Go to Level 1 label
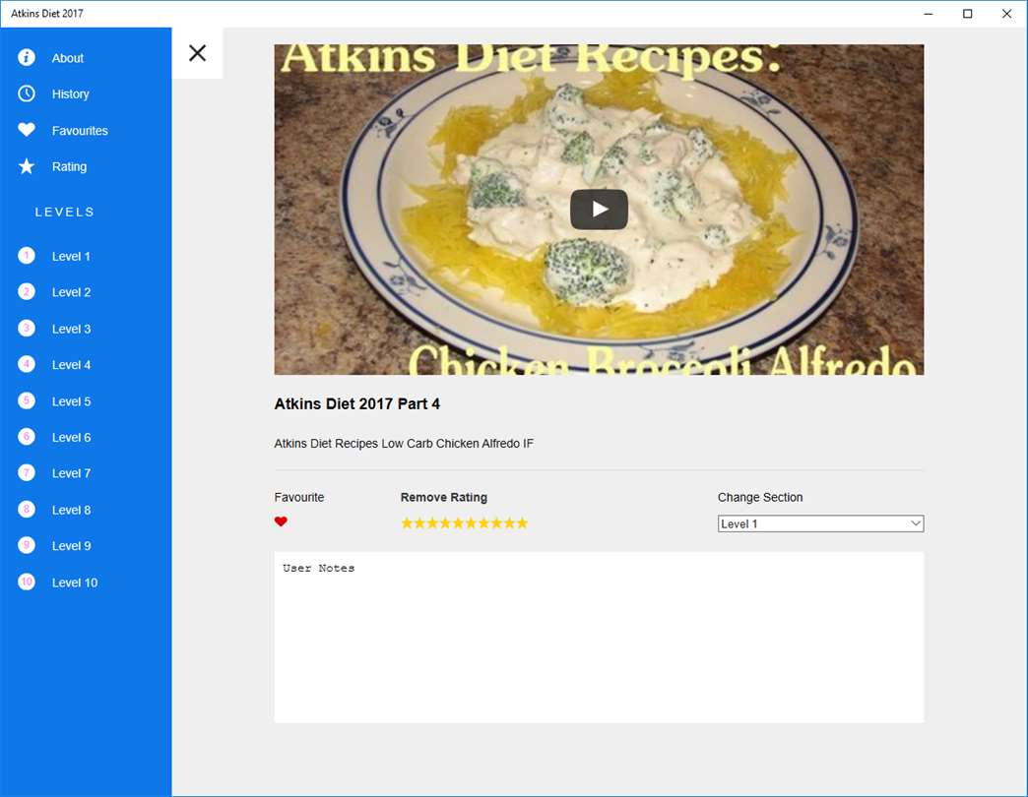1028x797 pixels. (71, 257)
